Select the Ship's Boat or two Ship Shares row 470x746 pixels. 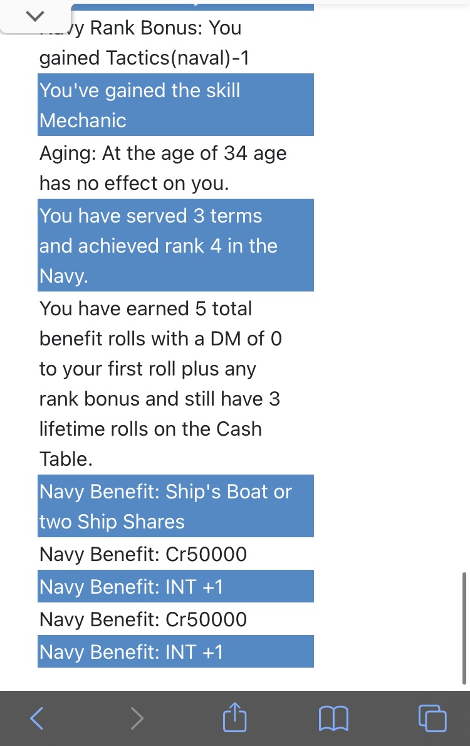tap(175, 506)
